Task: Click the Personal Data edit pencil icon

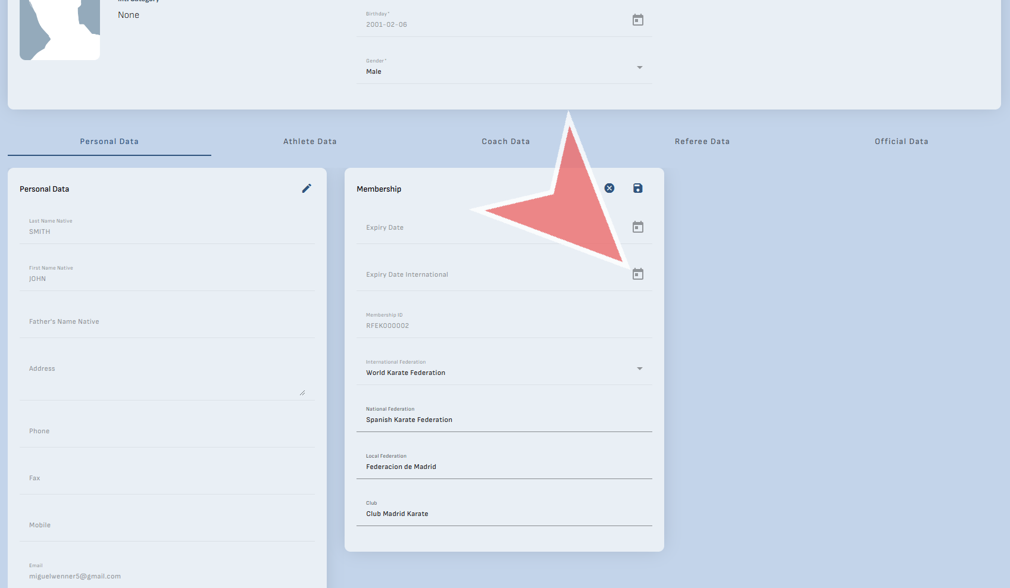Action: point(307,189)
